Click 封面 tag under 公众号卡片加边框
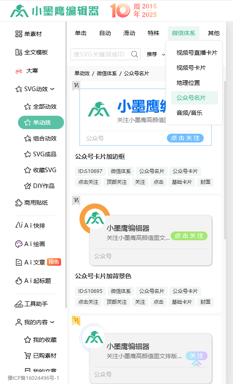Image resolution: width=233 pixels, height=384 pixels. 205,182
